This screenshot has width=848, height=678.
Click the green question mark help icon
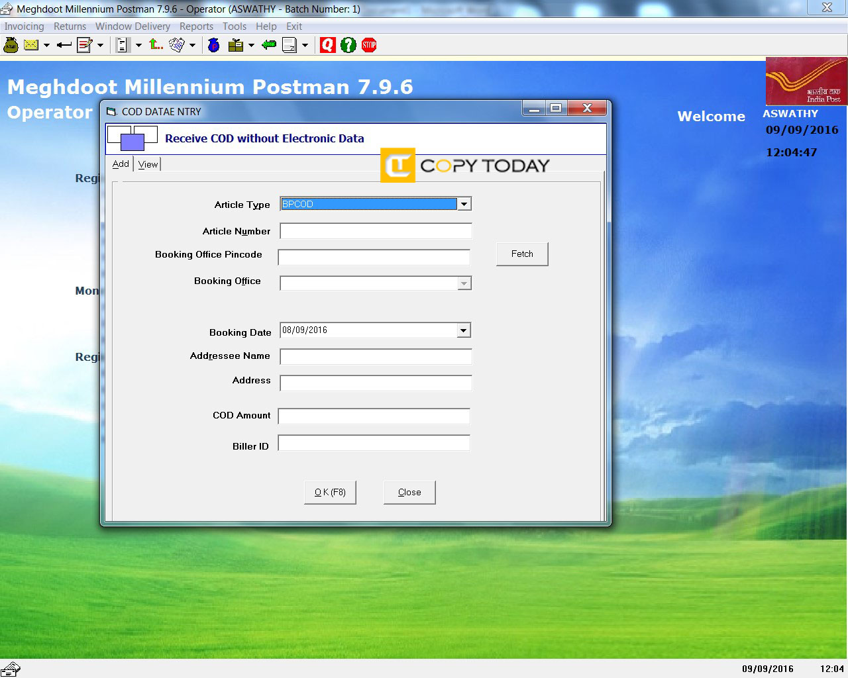tap(348, 45)
